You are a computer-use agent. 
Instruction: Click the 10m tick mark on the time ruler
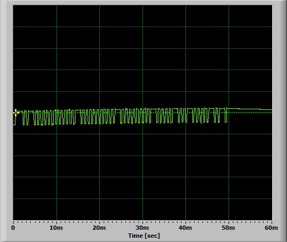[x=56, y=222]
